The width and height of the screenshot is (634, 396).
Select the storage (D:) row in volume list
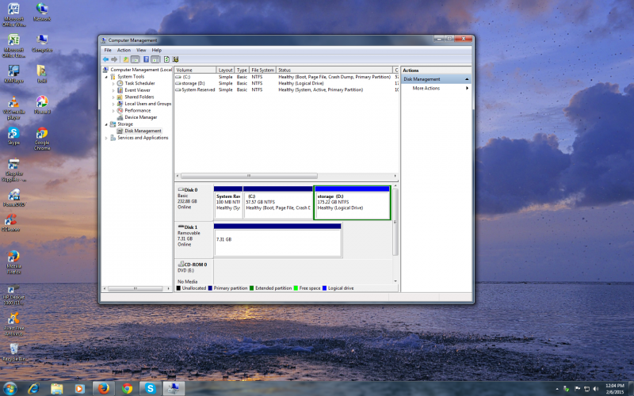coord(193,83)
